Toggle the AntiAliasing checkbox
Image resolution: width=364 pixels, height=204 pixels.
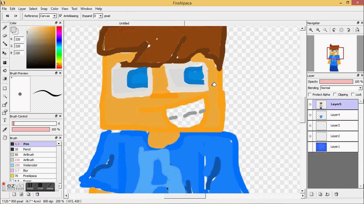(x=61, y=16)
